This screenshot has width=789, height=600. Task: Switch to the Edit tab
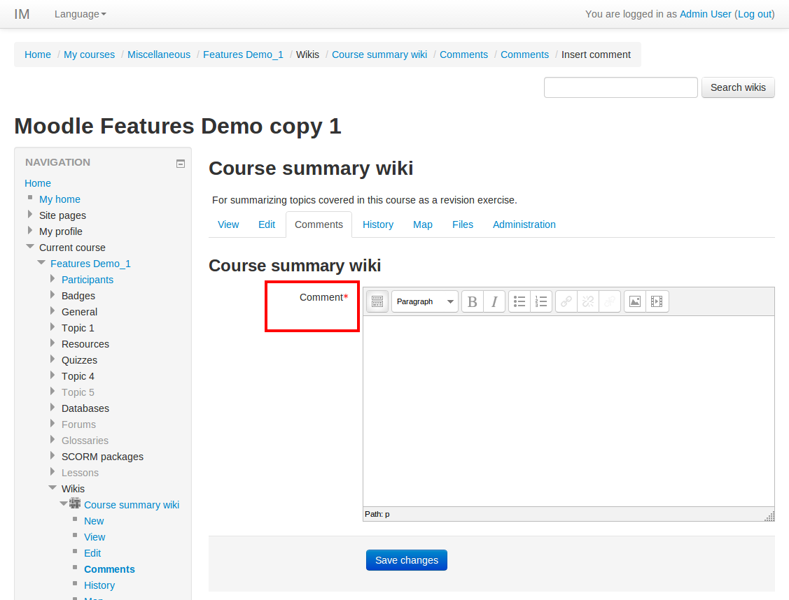click(267, 224)
